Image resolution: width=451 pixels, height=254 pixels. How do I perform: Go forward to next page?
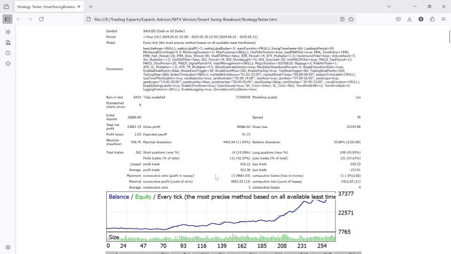click(30, 19)
